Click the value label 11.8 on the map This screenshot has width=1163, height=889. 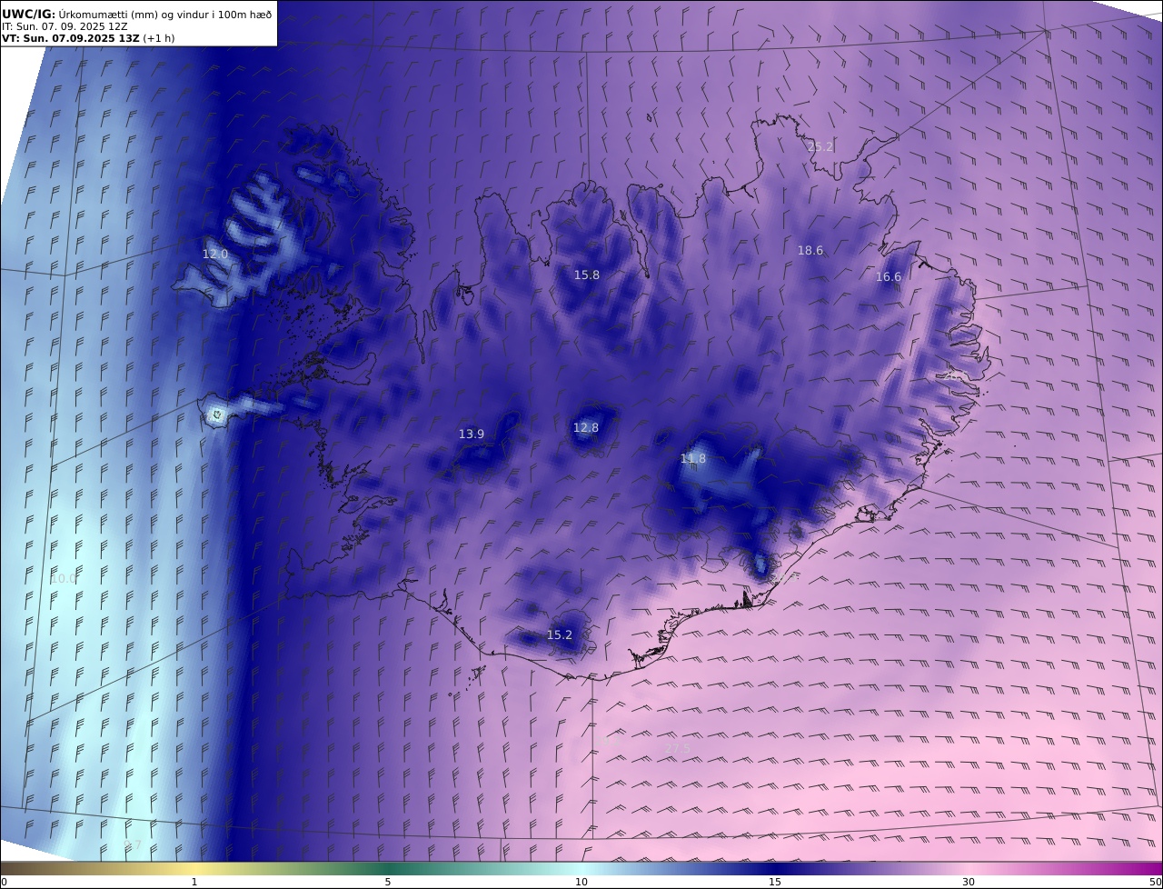tap(693, 458)
